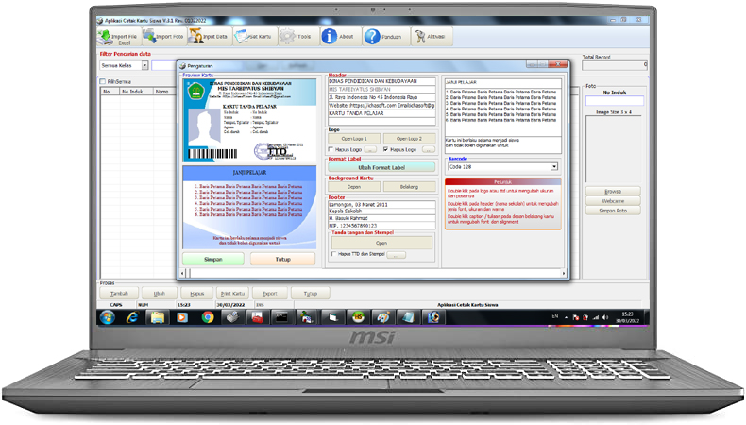Click the Aktivasi toolbar icon
This screenshot has height=425, width=746.
click(x=417, y=37)
